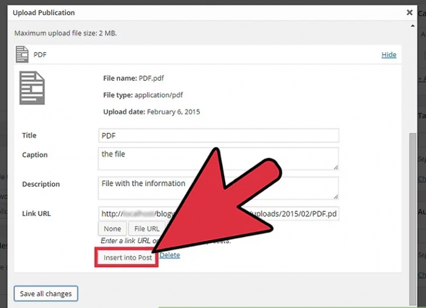Click into the Title field
The image size is (426, 308).
218,135
